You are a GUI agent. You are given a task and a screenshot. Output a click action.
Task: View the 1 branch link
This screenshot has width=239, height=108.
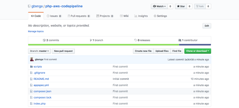(x=96, y=40)
